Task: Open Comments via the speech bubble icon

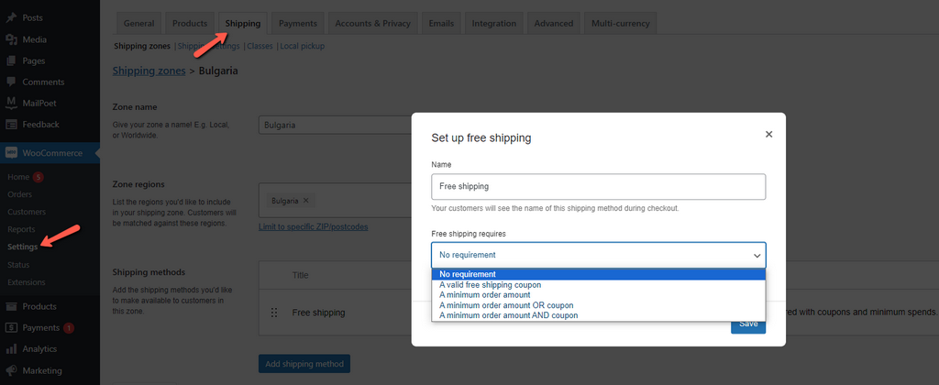Action: tap(11, 82)
